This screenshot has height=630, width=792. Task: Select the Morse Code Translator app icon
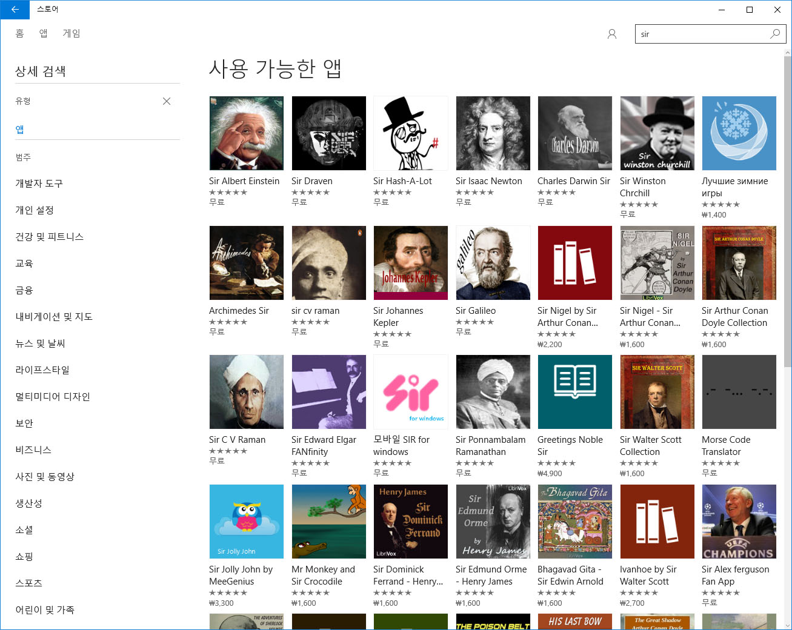(739, 392)
